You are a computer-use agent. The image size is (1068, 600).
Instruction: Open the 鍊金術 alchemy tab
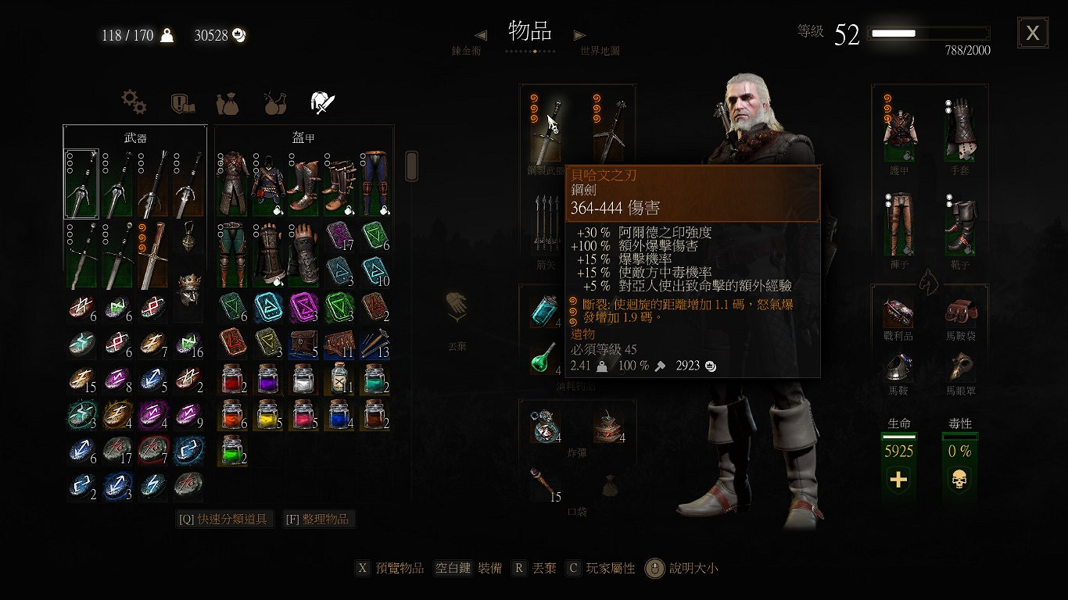[x=466, y=51]
